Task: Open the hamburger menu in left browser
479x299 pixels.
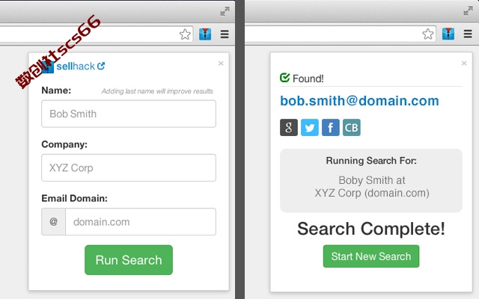Action: [225, 34]
